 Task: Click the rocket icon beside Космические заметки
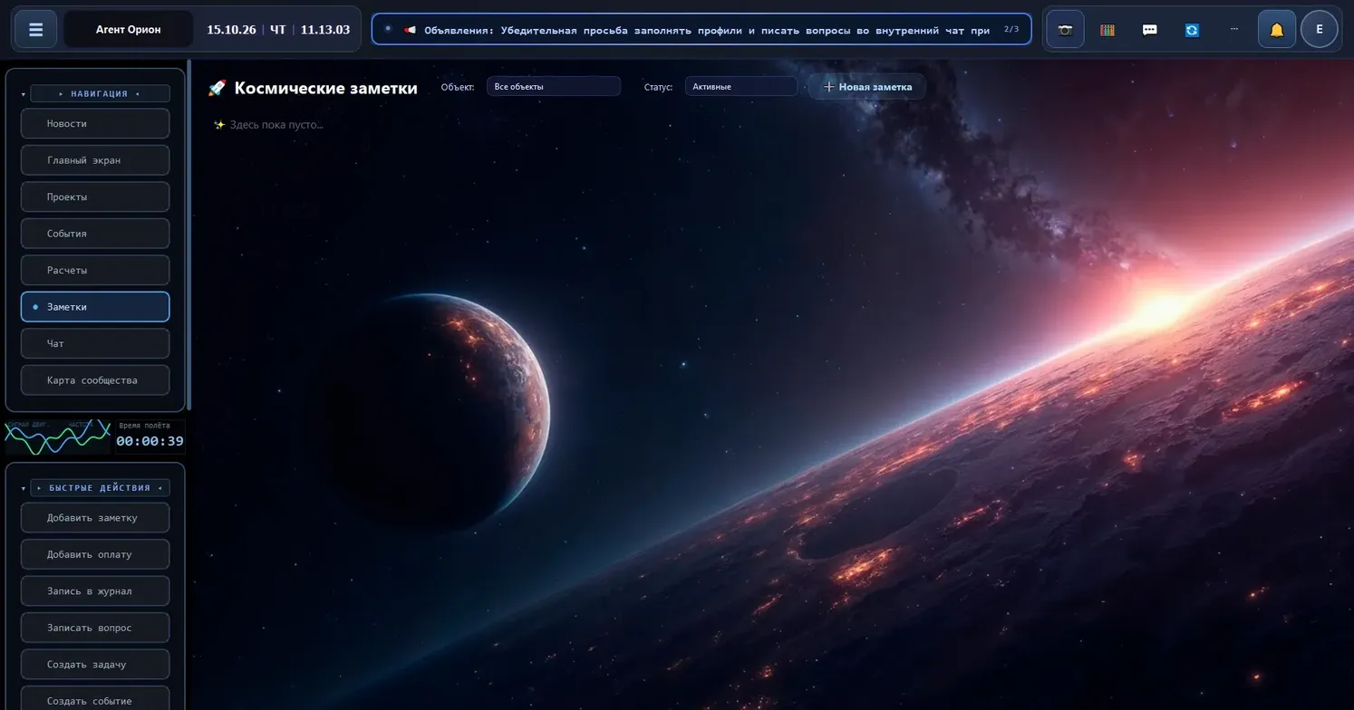click(x=217, y=88)
